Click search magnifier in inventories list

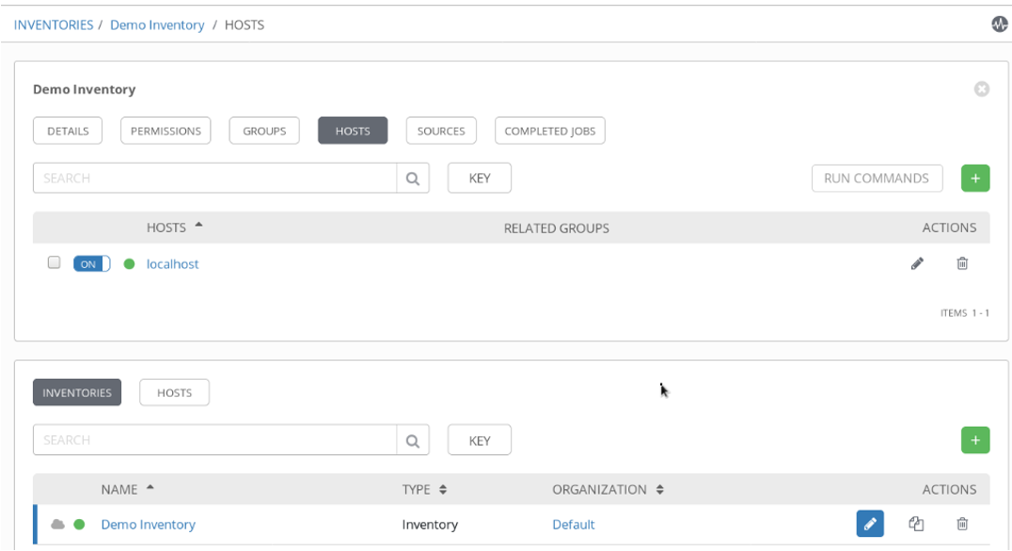(413, 440)
